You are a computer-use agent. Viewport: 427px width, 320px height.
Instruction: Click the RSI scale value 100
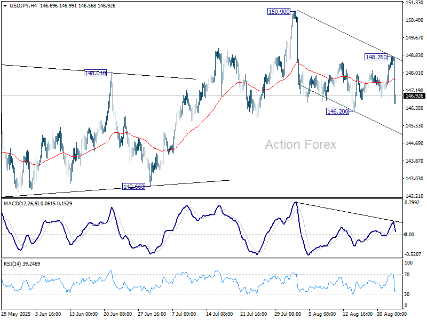409,262
